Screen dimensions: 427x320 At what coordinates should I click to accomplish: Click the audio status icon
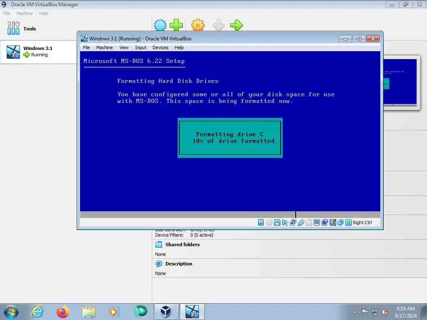(x=285, y=222)
